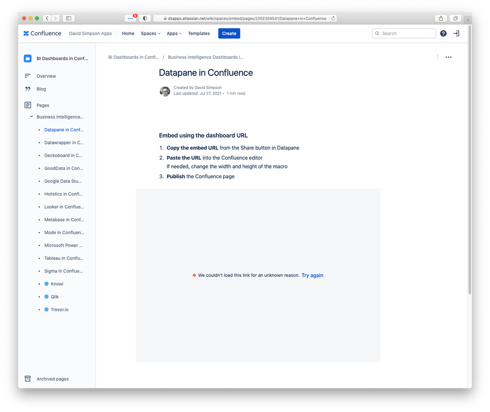Click BI Dashboards in Confl... breadcrumb
Screen dimensions: 490x412
133,57
